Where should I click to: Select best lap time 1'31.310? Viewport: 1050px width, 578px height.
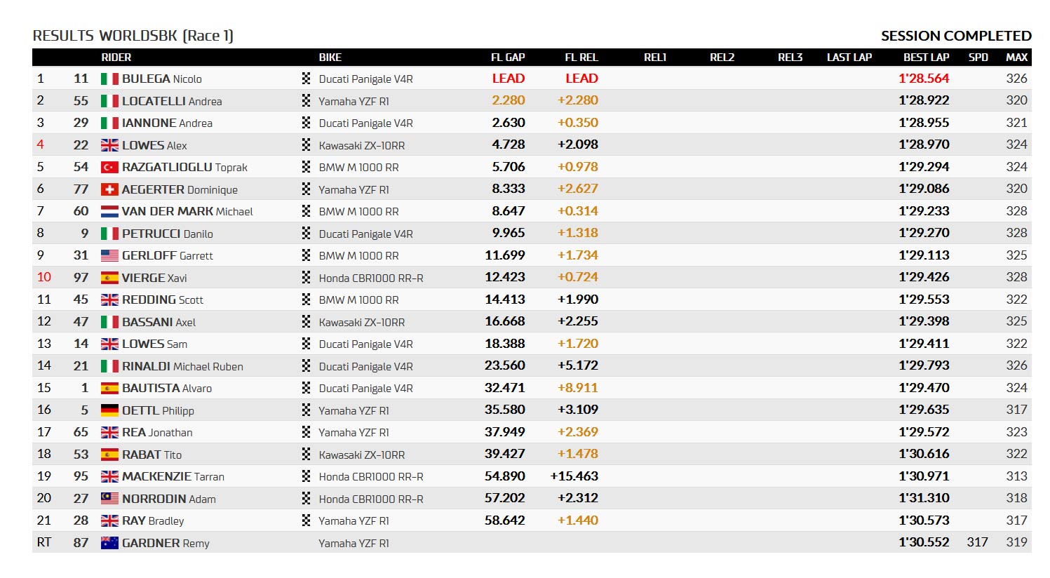coord(924,498)
